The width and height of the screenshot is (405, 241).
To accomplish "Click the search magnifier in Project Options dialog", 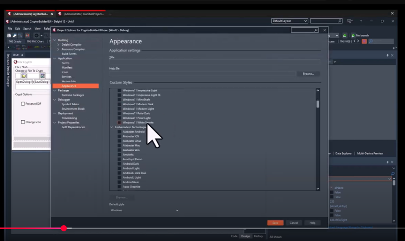I will click(316, 30).
